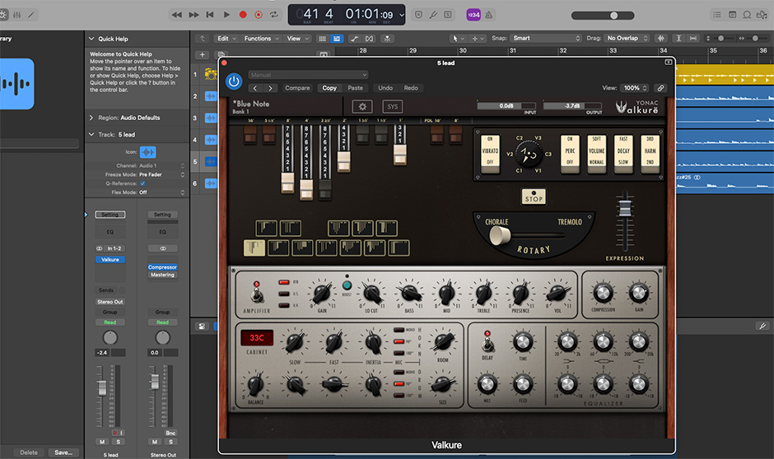
Task: Click the Compare button in plugin header
Action: [297, 88]
